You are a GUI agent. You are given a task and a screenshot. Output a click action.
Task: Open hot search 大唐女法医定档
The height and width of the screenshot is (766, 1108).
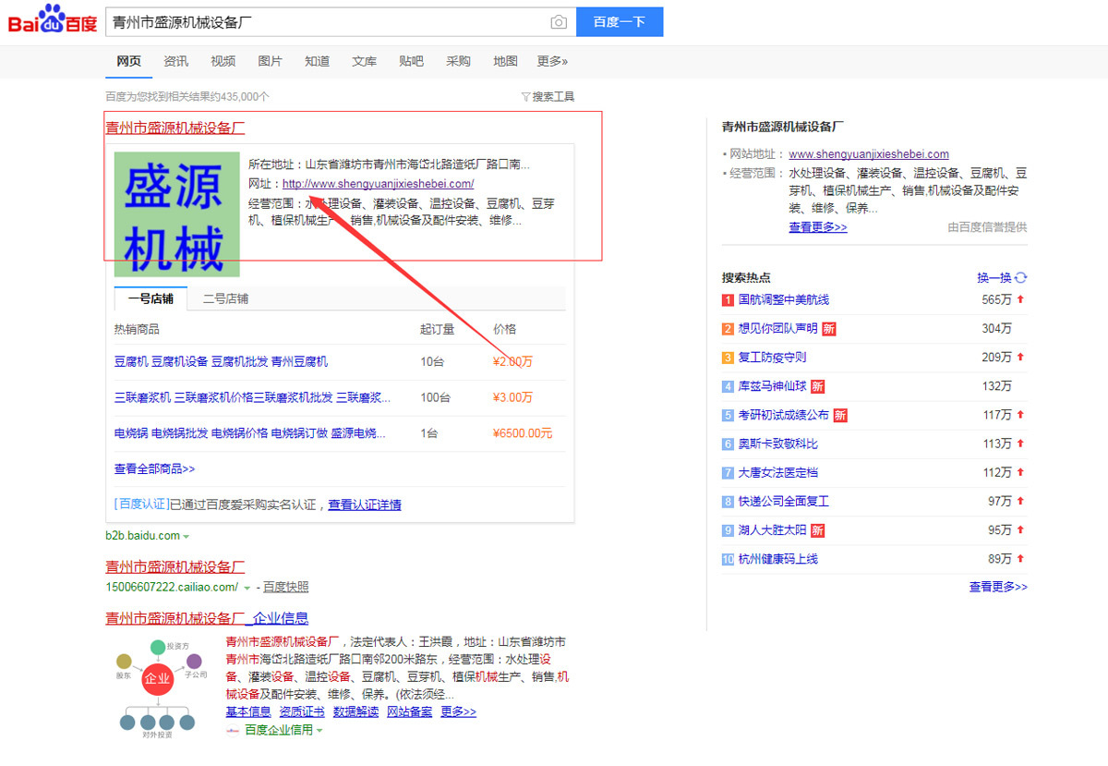coord(778,472)
